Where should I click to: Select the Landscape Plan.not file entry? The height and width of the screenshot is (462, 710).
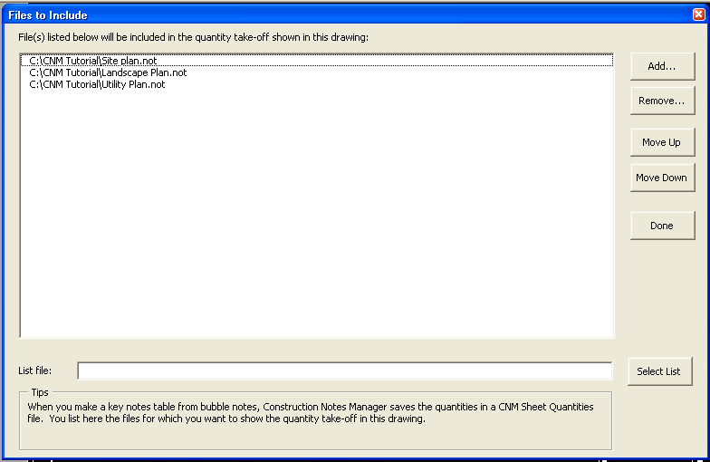[x=108, y=72]
